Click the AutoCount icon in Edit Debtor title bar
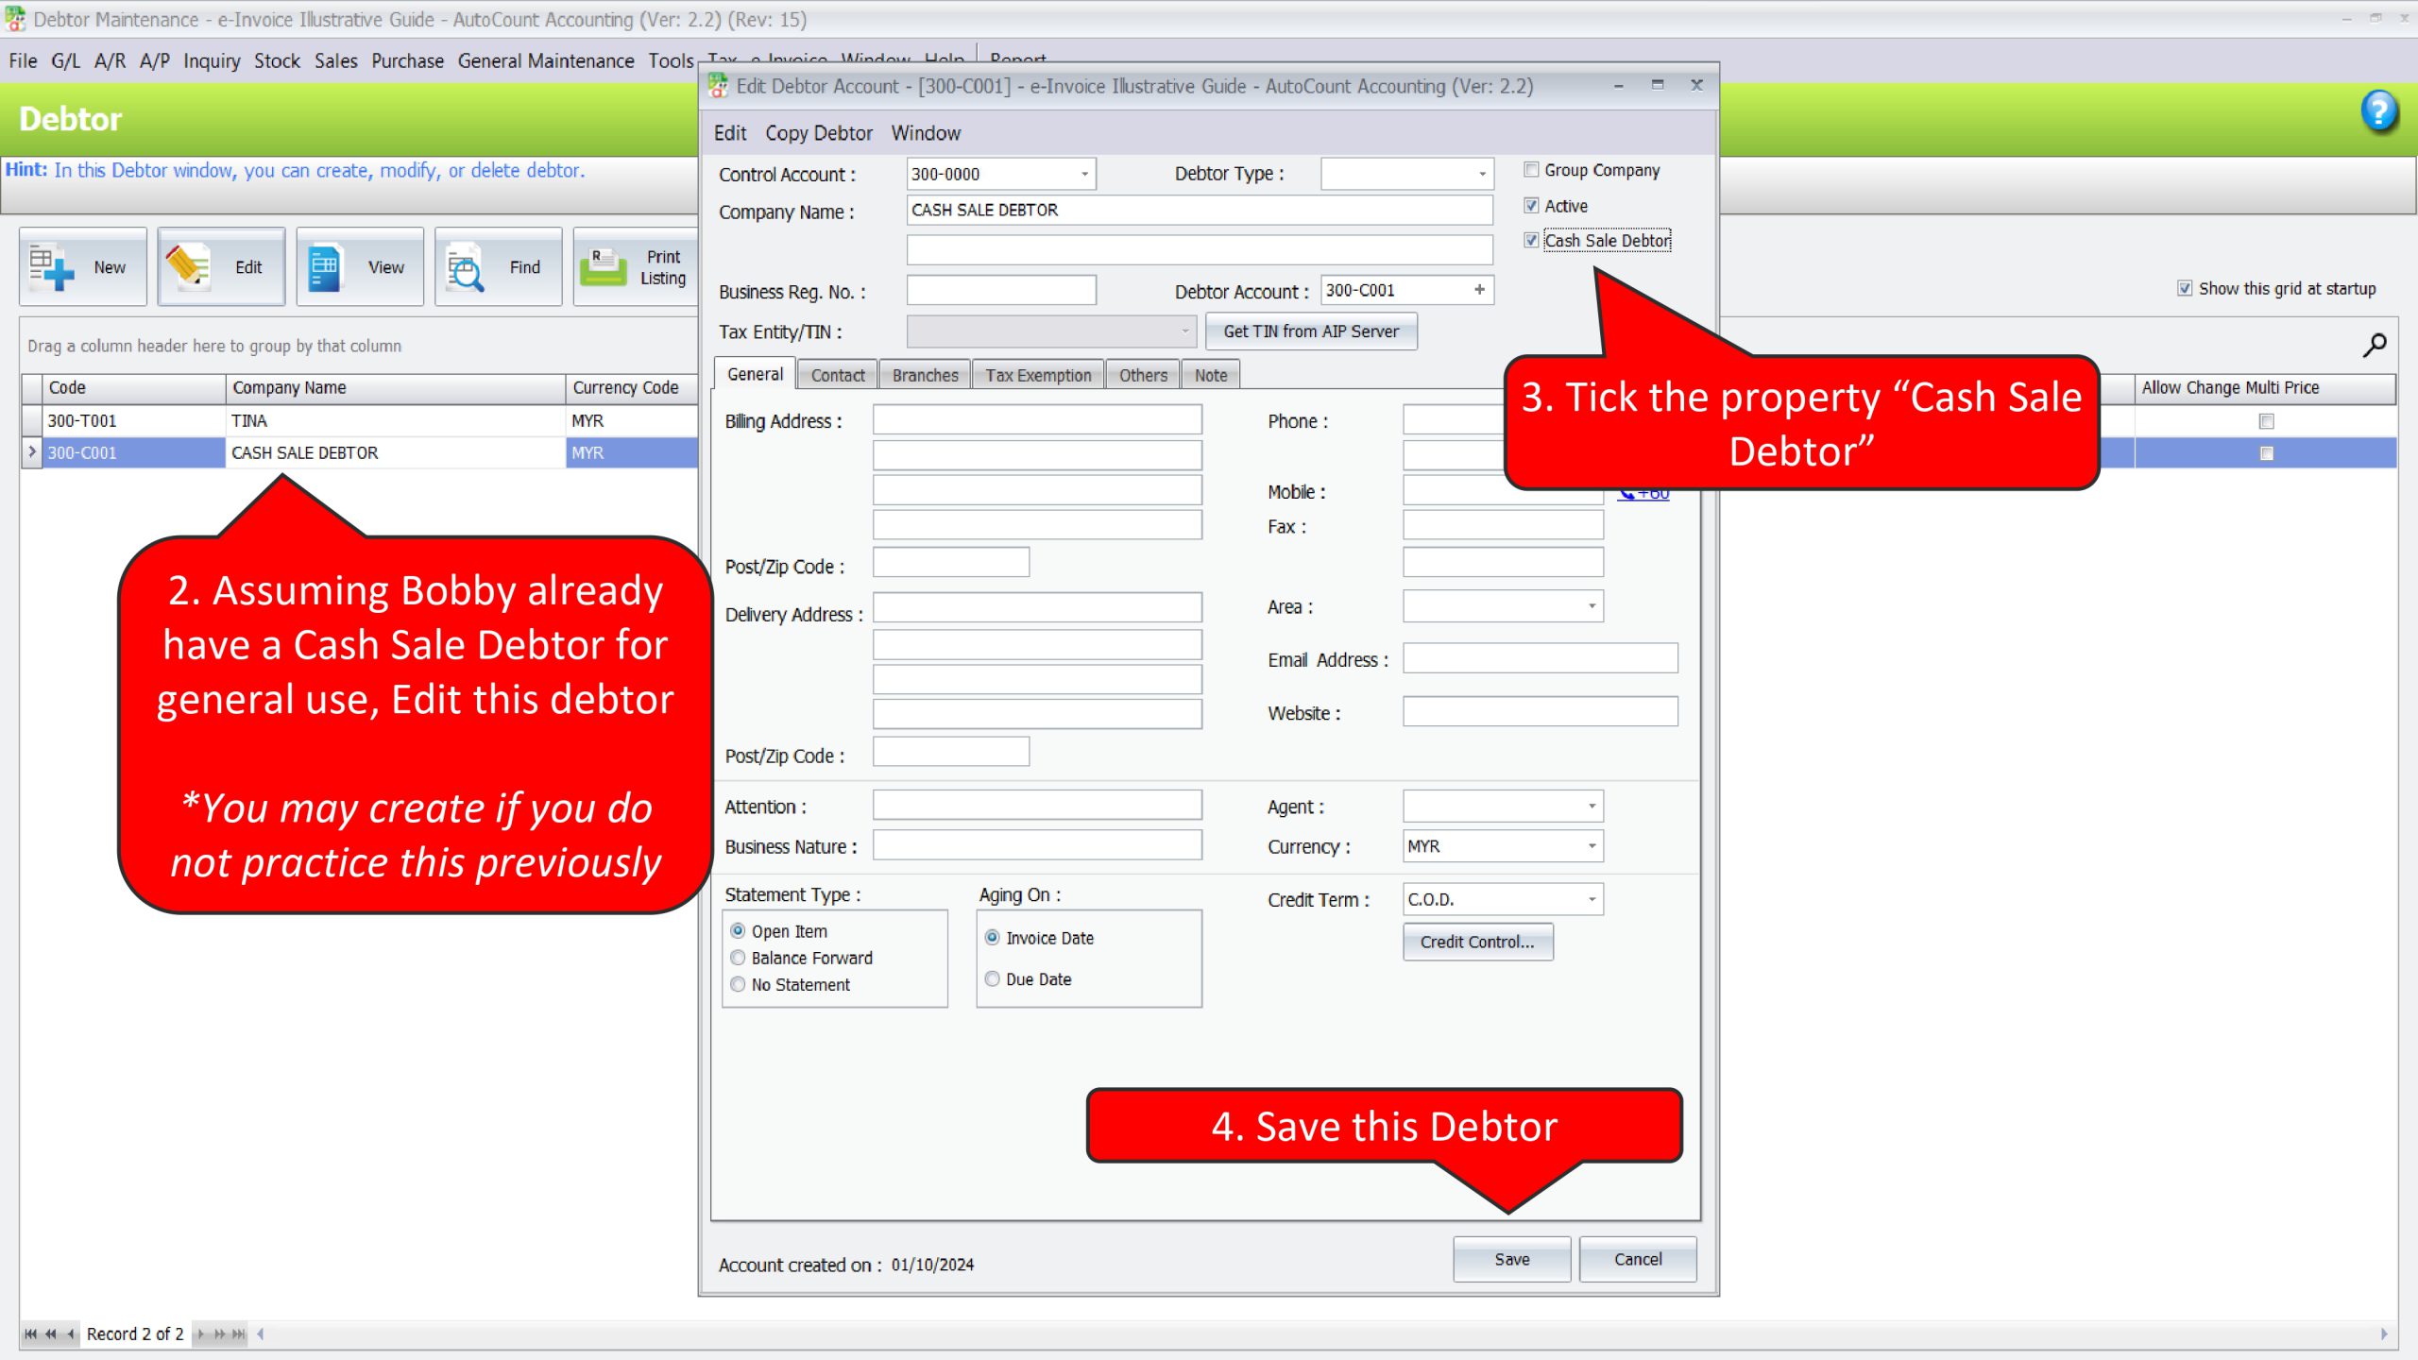The height and width of the screenshot is (1360, 2418). [x=718, y=86]
